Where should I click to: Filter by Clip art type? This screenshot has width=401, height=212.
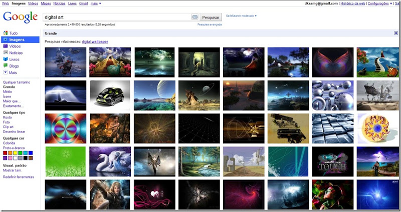[8, 127]
